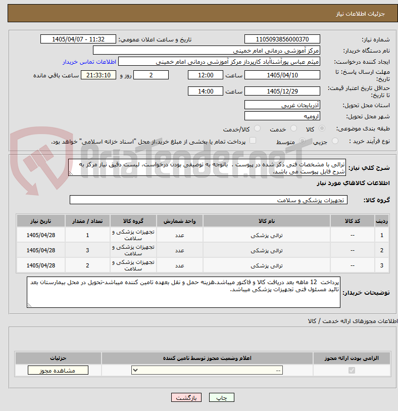Click ترالی پزشکی in row 1
This screenshot has height=411, width=398.
(267, 235)
